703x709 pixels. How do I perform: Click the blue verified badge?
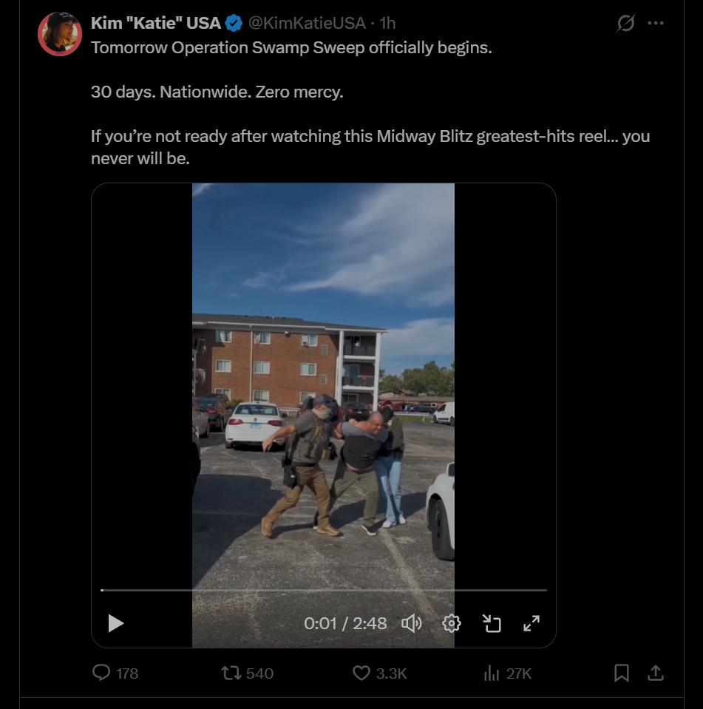[234, 23]
